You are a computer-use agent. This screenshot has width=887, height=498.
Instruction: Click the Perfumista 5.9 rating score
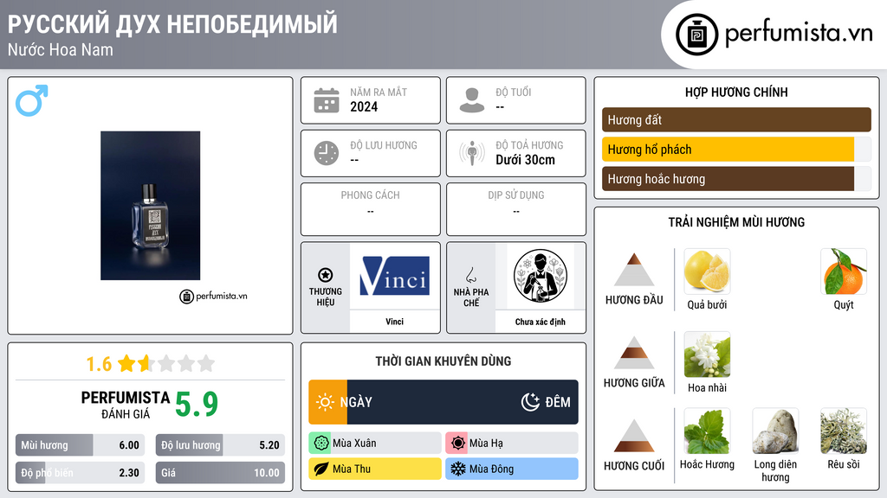coord(197,404)
